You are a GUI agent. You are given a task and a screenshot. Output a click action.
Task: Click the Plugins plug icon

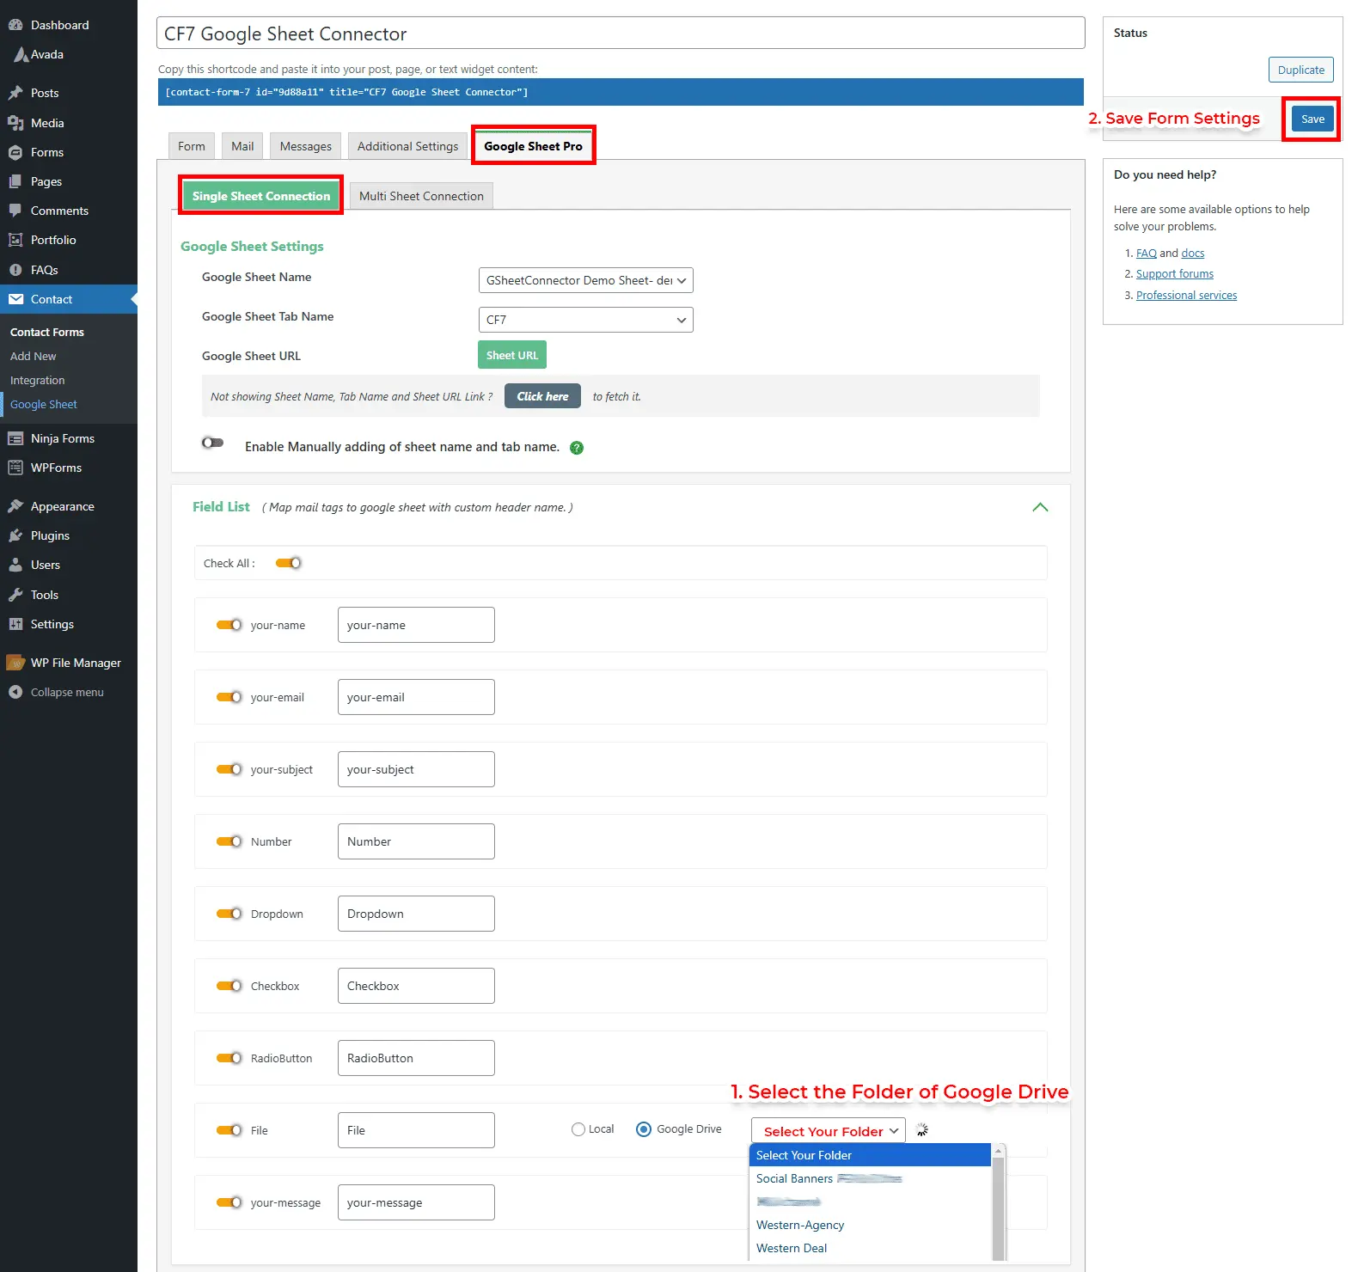tap(15, 535)
